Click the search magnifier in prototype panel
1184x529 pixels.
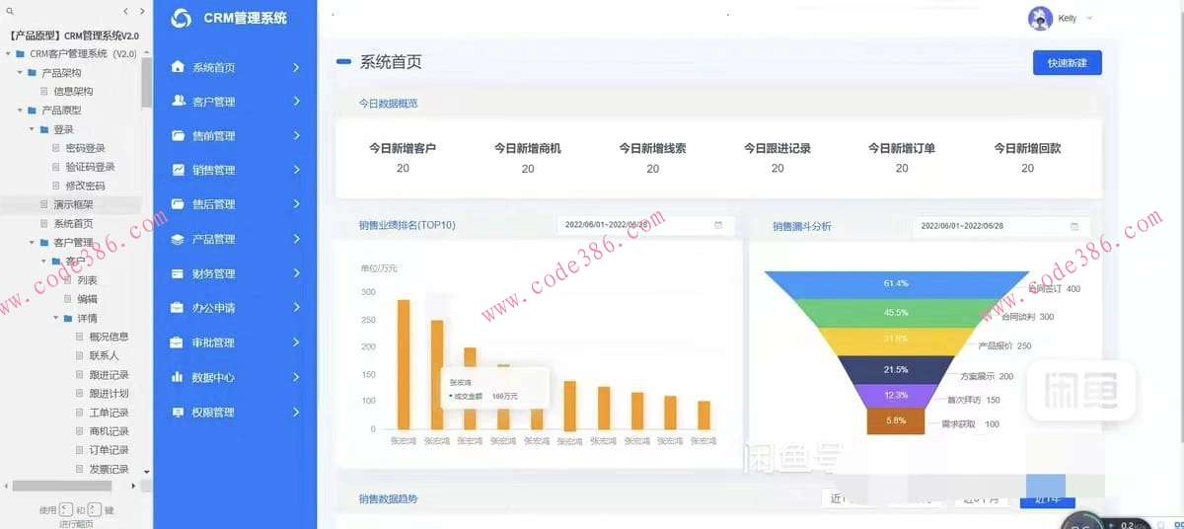(10, 11)
